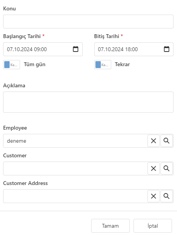Search customers with the magnifier icon

tap(167, 168)
